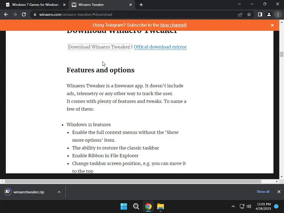The height and width of the screenshot is (213, 284).
Task: Click the Download Winaero Tweaker link
Action: coord(99,47)
